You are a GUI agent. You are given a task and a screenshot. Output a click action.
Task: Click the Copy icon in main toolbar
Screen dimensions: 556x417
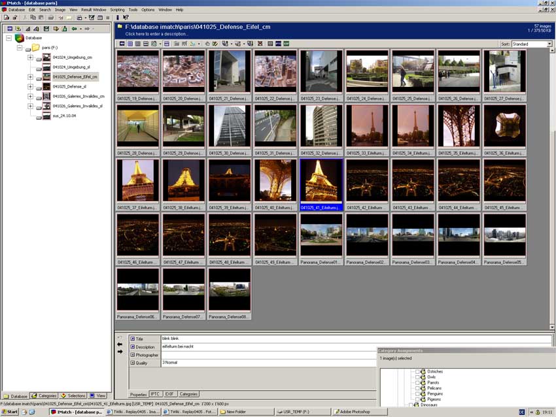(33, 18)
